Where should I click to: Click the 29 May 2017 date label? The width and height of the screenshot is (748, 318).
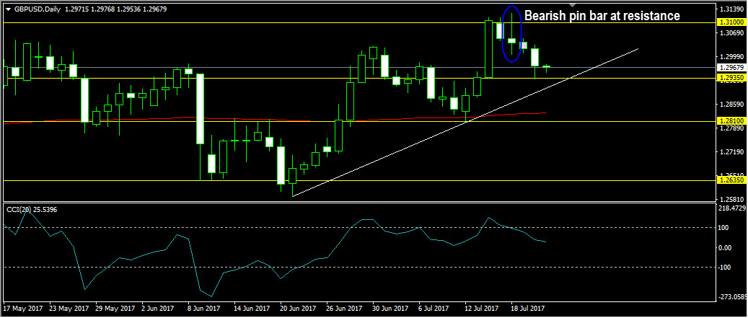(113, 308)
